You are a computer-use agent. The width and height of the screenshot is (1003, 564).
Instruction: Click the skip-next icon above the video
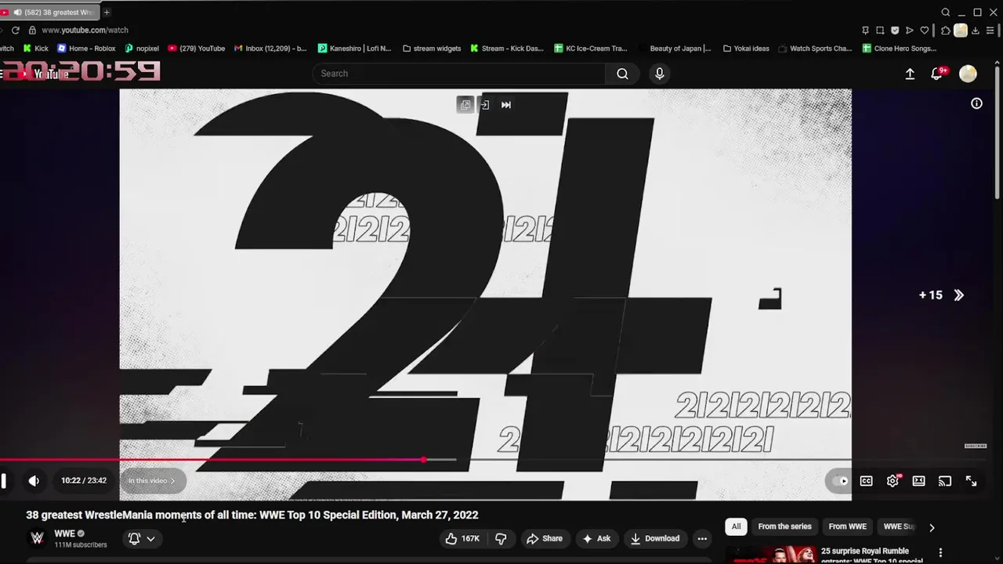pos(506,105)
